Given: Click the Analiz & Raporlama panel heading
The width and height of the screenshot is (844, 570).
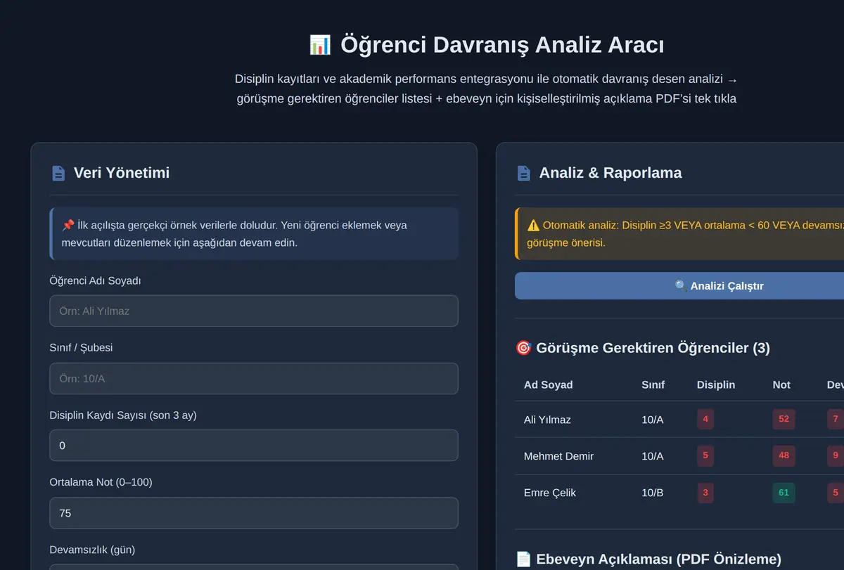Looking at the screenshot, I should 610,173.
